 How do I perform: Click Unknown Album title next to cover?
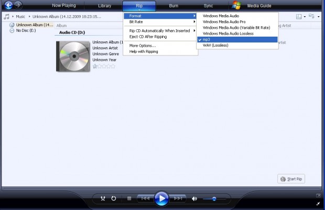pos(107,42)
